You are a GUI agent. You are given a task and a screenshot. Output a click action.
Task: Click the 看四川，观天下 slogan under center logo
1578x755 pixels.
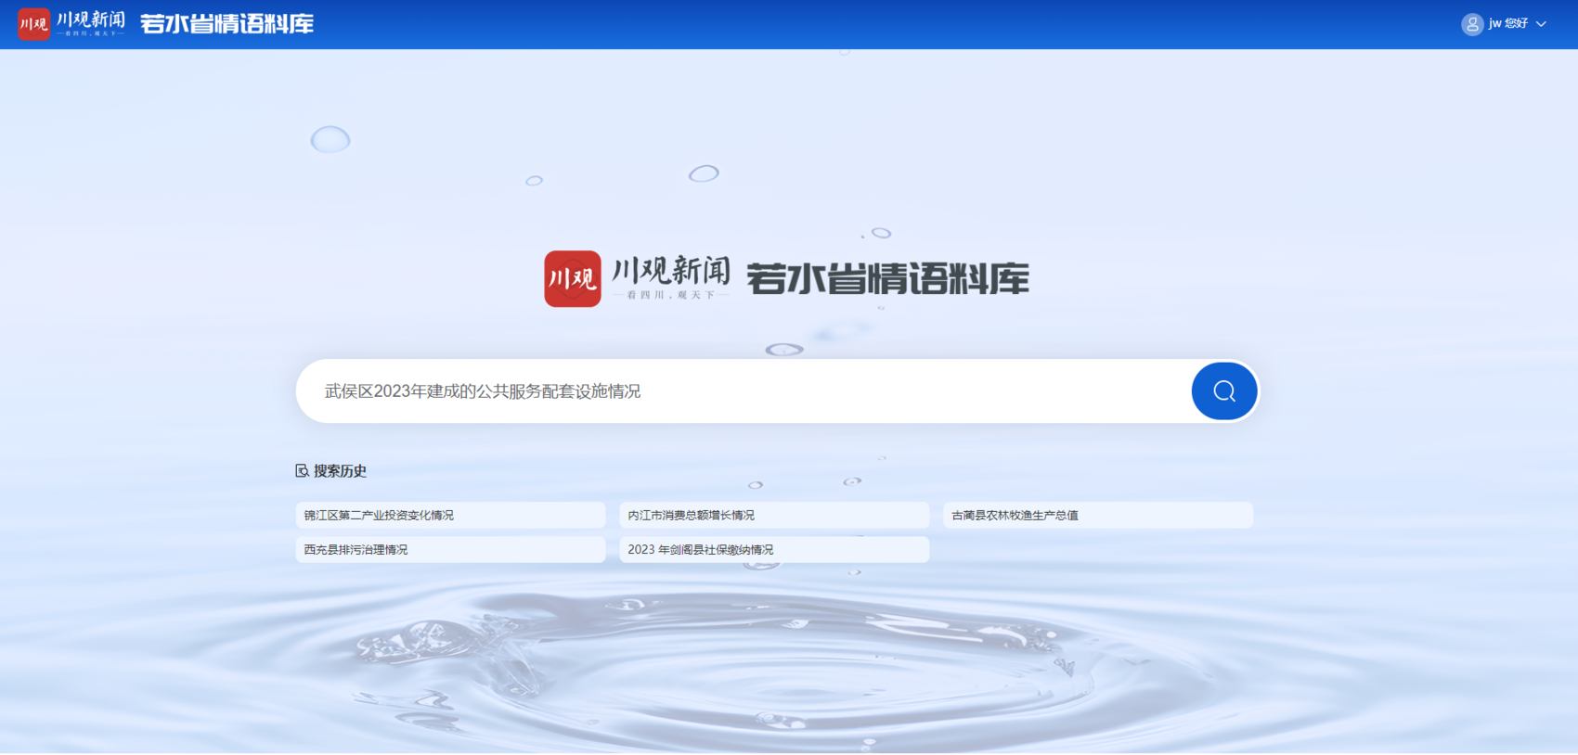tap(671, 295)
